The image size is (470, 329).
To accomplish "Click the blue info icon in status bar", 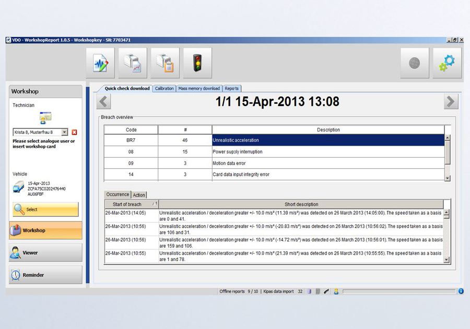I will 461,291.
